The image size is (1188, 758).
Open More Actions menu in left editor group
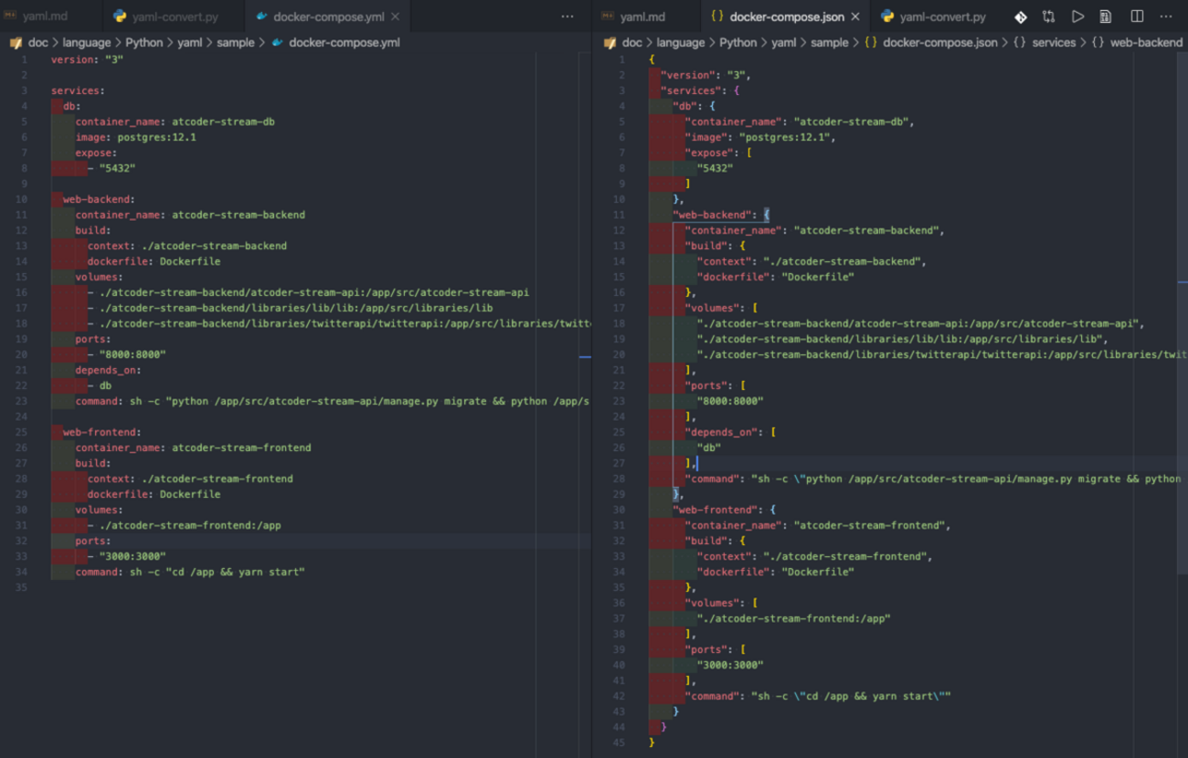(x=567, y=16)
